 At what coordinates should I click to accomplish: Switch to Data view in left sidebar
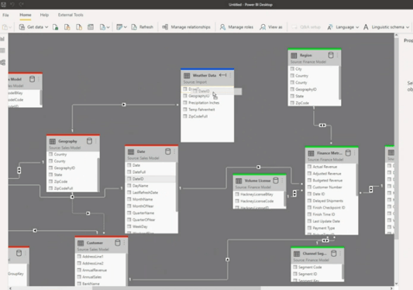pos(3,50)
